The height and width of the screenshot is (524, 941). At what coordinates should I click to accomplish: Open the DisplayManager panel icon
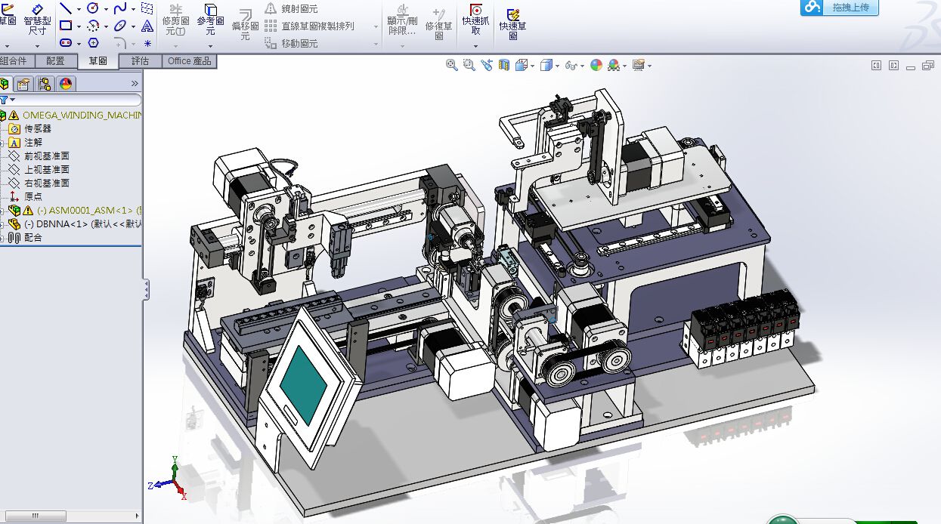tap(66, 84)
